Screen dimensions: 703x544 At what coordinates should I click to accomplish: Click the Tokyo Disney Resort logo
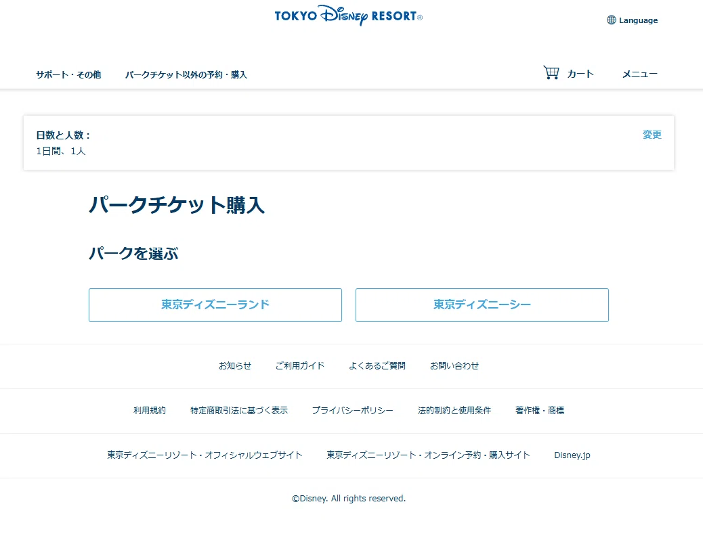point(348,16)
